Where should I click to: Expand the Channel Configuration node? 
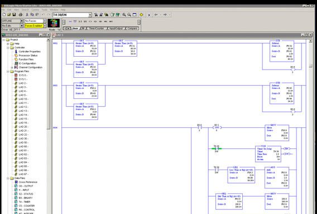coord(12,67)
